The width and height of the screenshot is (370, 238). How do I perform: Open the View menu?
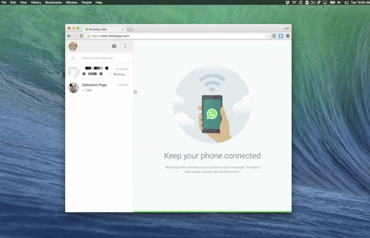click(23, 2)
